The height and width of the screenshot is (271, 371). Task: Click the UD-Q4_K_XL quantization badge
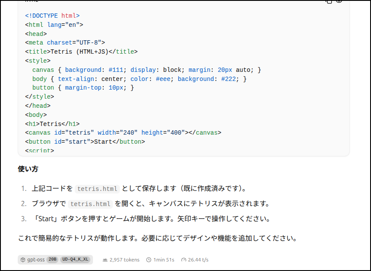(x=75, y=260)
